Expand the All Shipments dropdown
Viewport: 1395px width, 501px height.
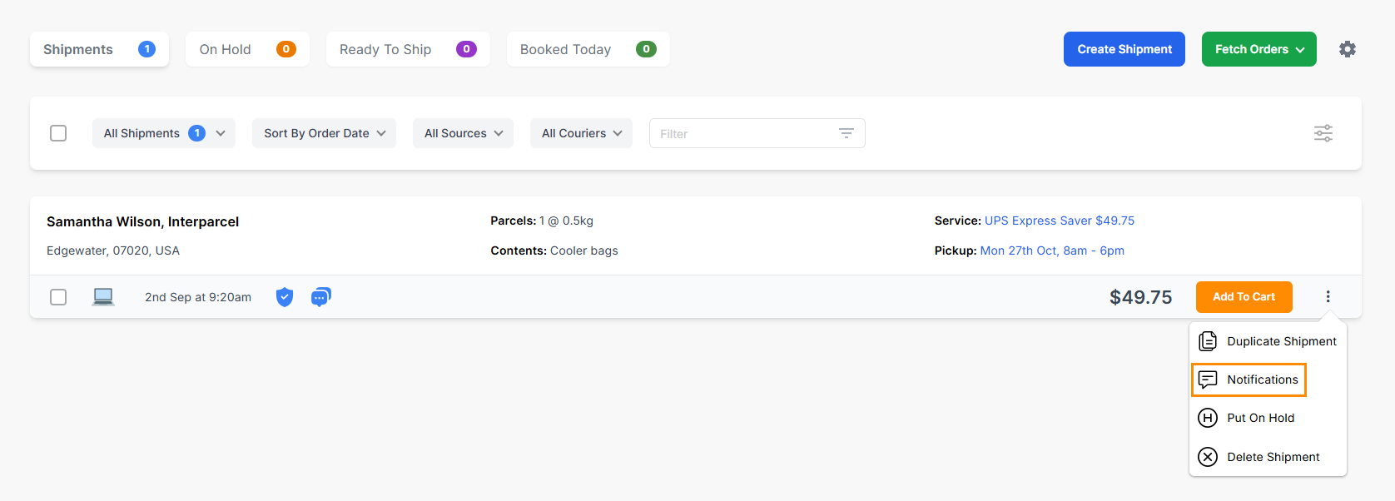click(x=163, y=133)
